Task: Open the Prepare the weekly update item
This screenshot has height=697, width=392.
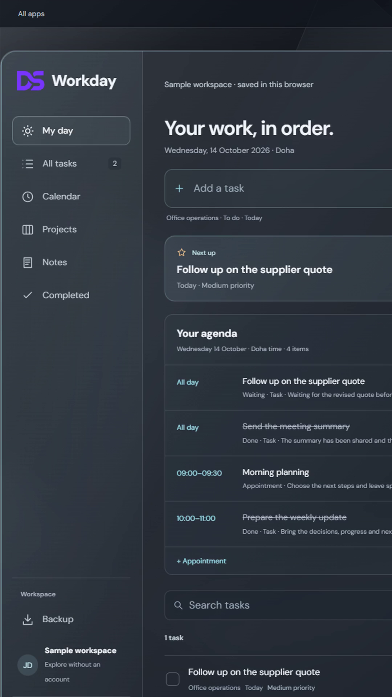Action: [x=278, y=524]
